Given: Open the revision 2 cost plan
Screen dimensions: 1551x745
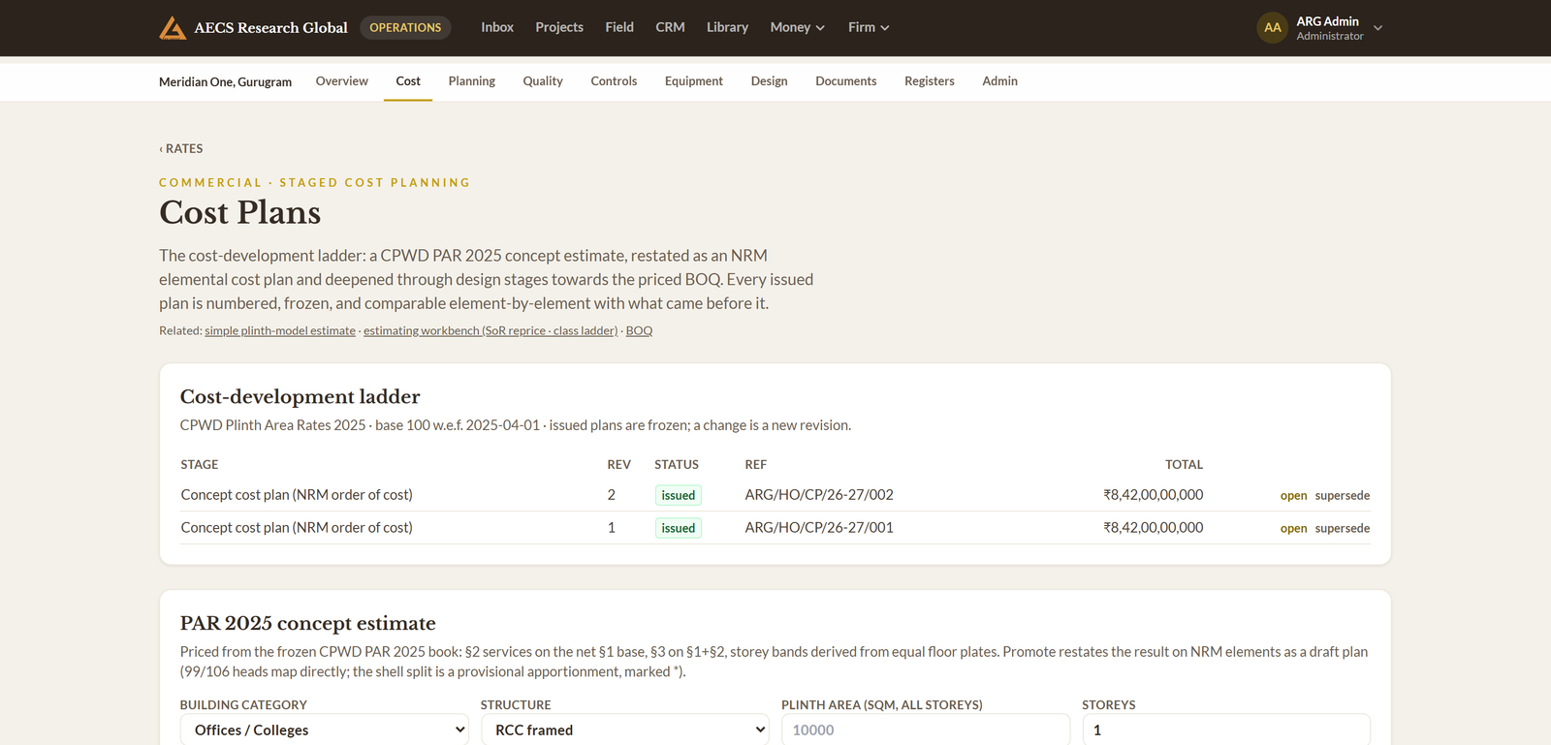Looking at the screenshot, I should point(1293,495).
